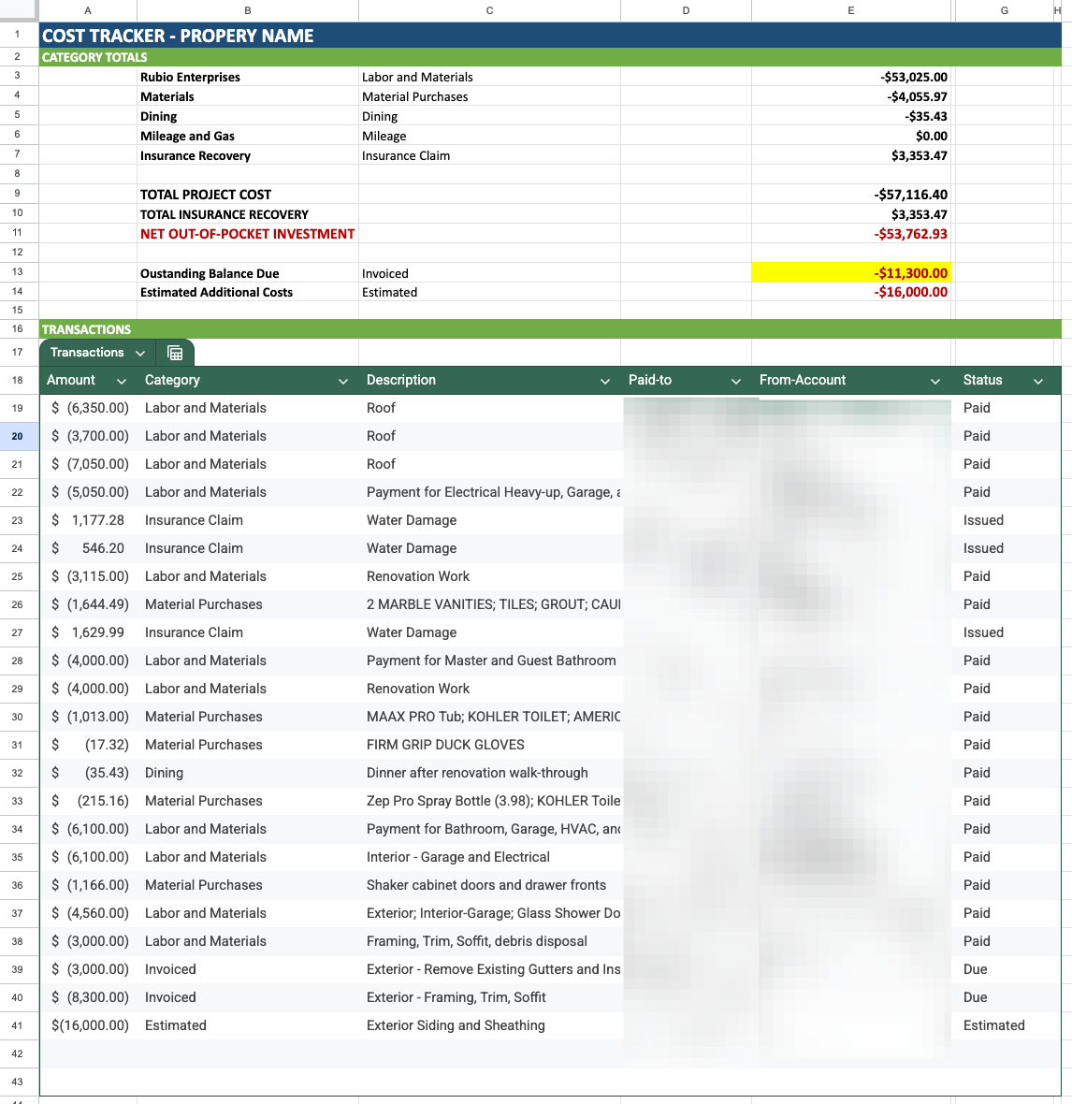The height and width of the screenshot is (1104, 1072).
Task: Select column A header
Action: [88, 10]
